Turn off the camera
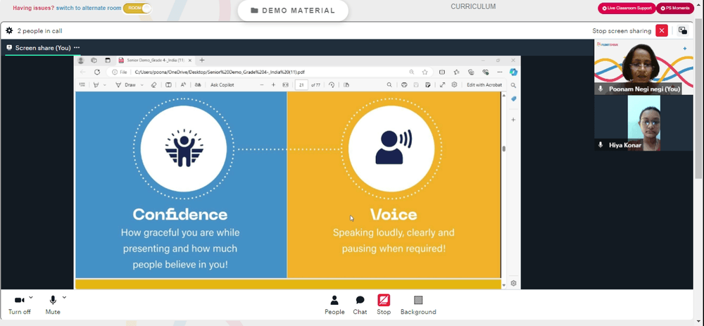 pos(19,305)
